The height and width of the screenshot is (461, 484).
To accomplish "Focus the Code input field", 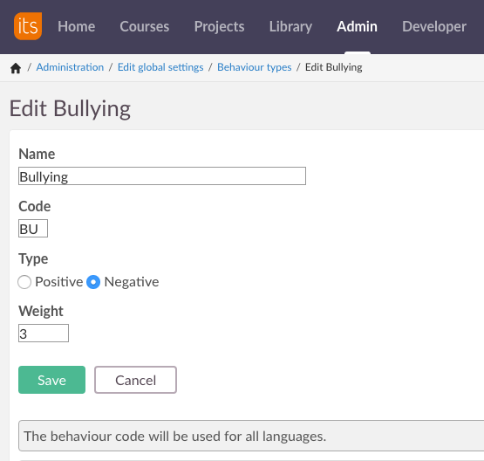I will (x=33, y=229).
